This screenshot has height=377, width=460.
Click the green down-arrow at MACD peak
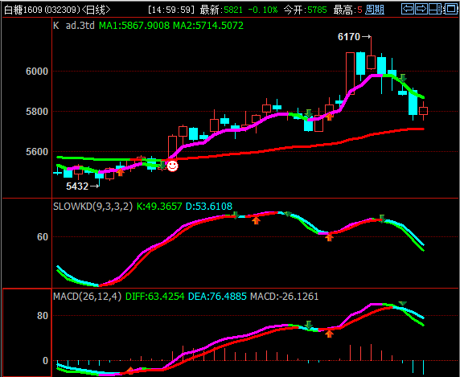click(402, 304)
